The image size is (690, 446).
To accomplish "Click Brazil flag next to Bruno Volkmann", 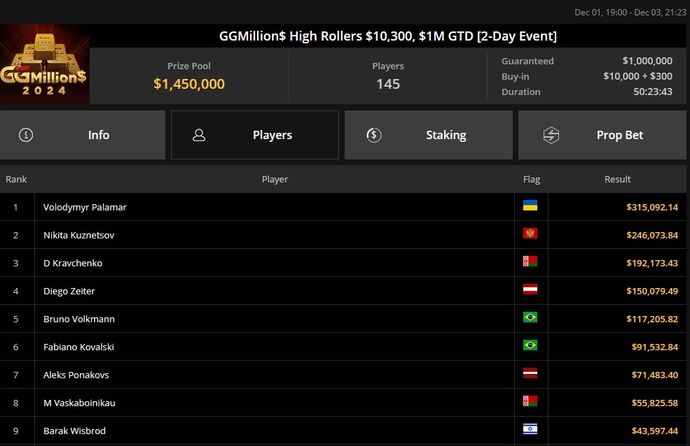I will click(530, 317).
